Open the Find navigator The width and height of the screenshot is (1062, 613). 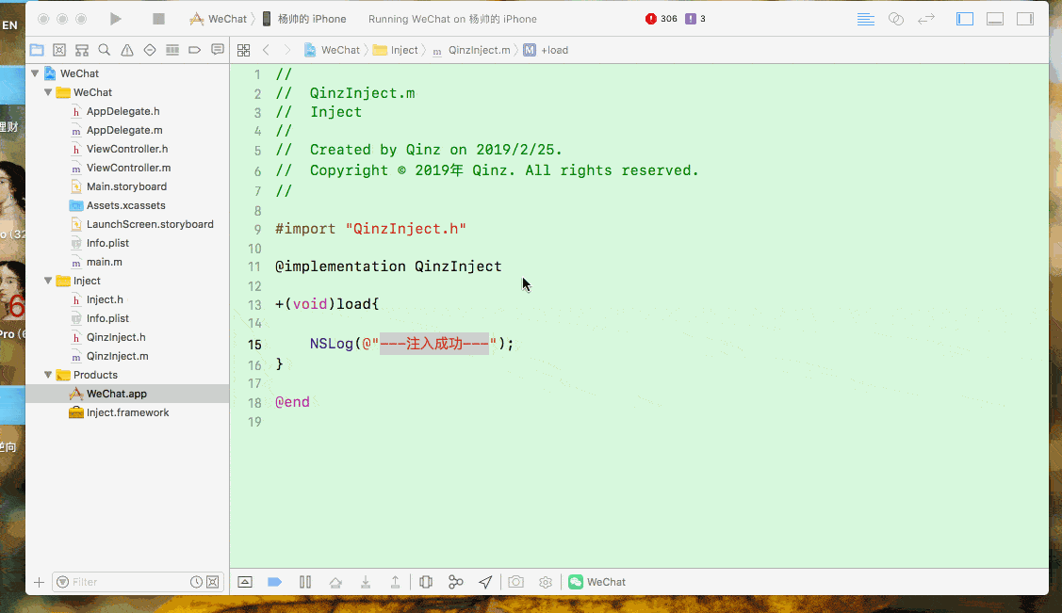105,50
